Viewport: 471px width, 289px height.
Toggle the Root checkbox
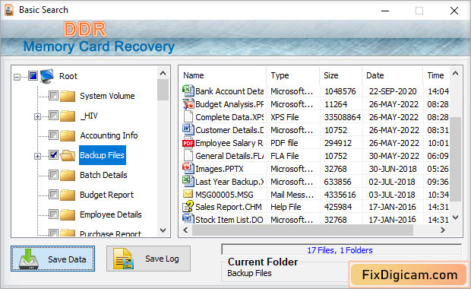pyautogui.click(x=33, y=76)
